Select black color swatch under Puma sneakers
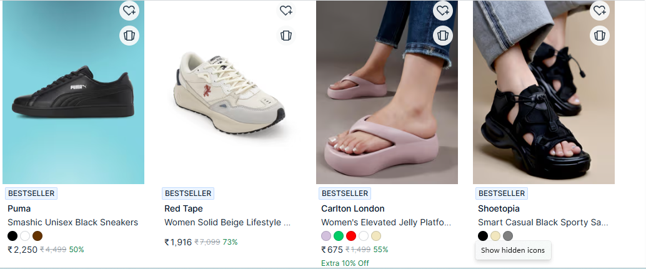This screenshot has height=269, width=646. tap(12, 236)
